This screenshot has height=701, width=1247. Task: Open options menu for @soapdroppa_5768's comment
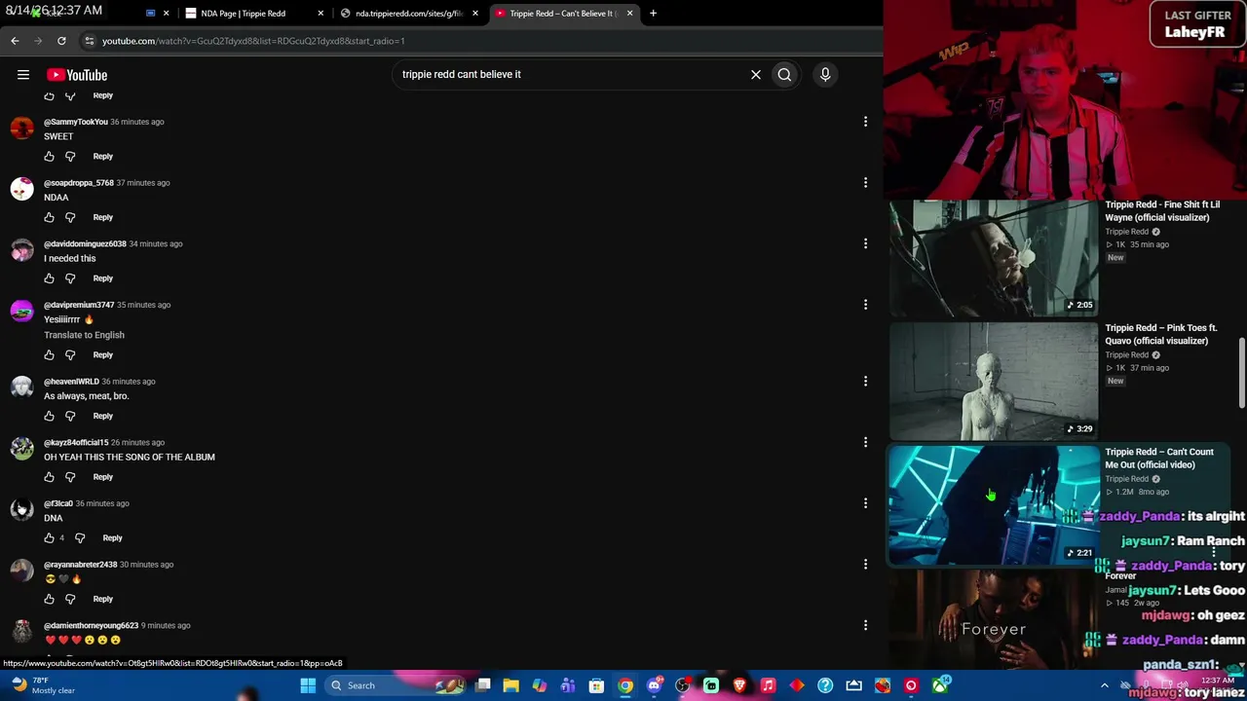(x=865, y=183)
